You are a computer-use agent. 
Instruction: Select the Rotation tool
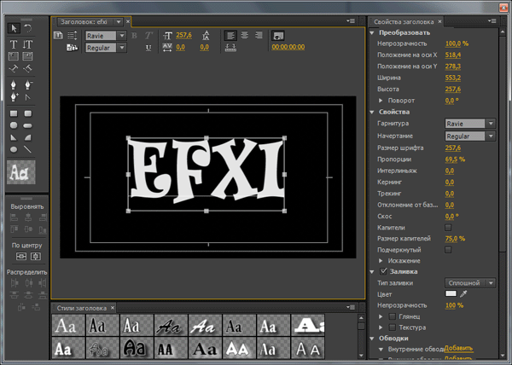click(x=28, y=28)
